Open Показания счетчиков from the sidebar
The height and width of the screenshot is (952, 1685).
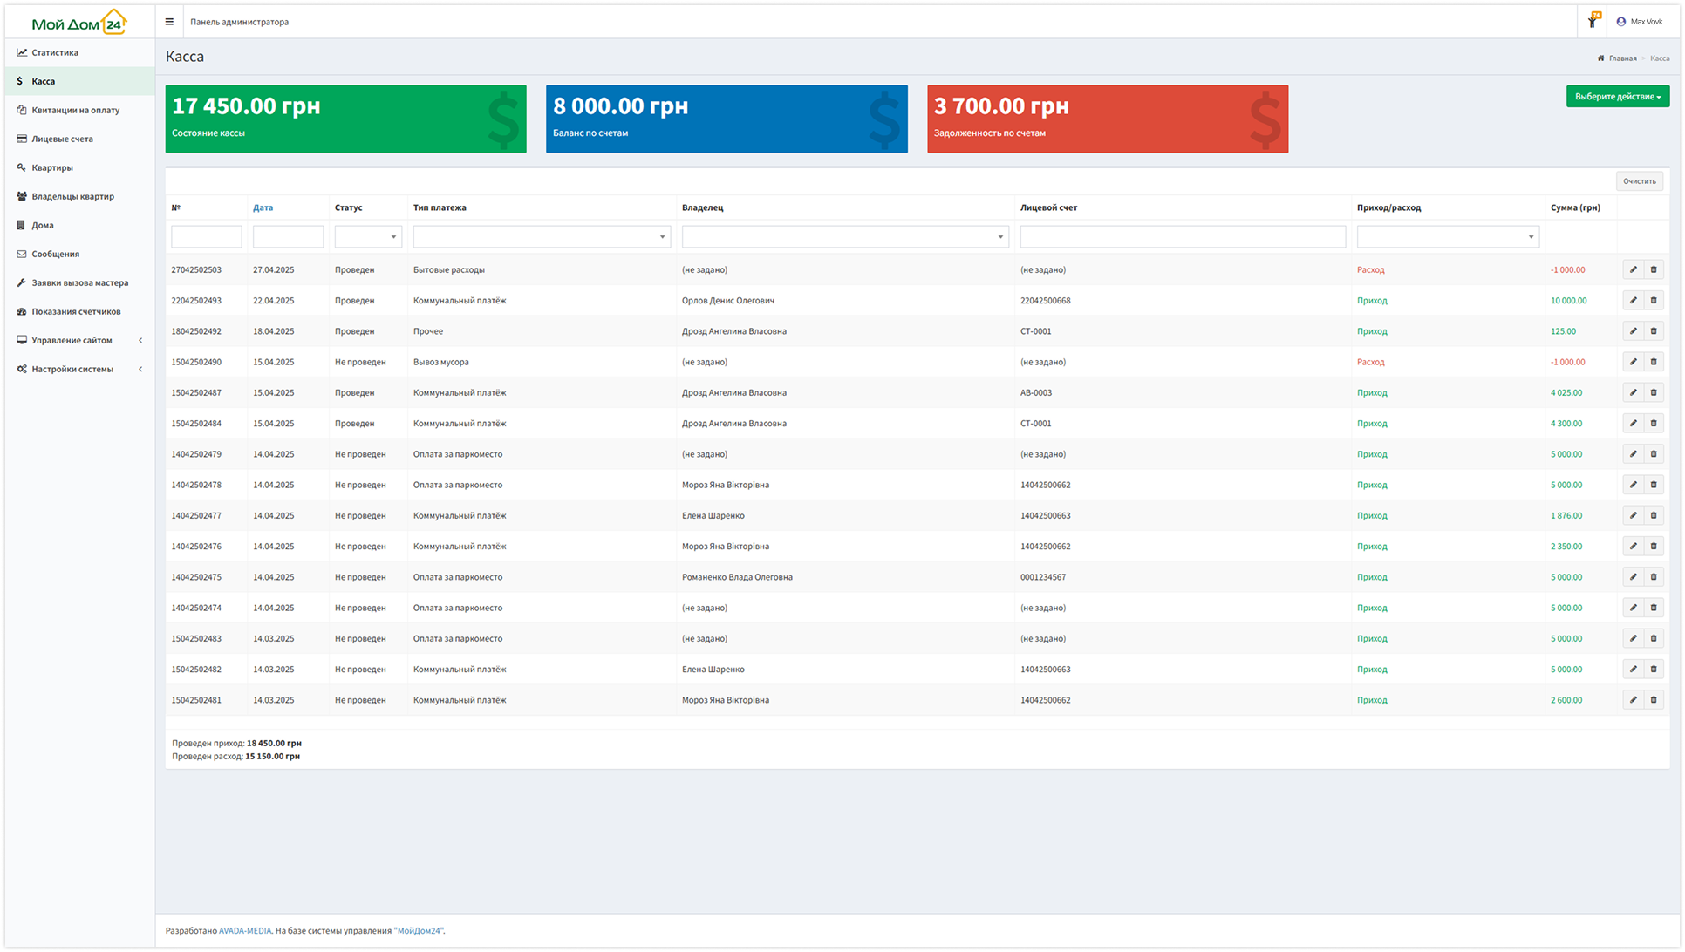point(78,311)
